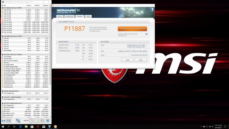This screenshot has height=129, width=229.
Task: Open HWiNFO remote network computers button
Action: pos(18,121)
